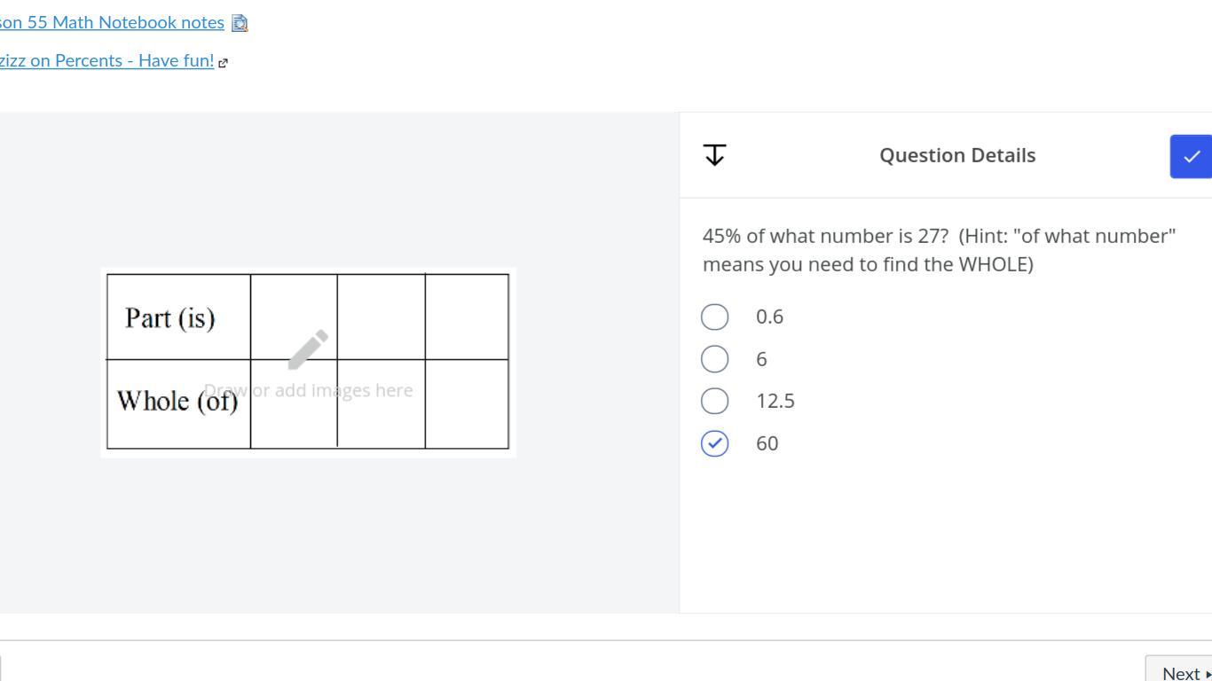Click the external link icon after Have fun!

click(224, 62)
